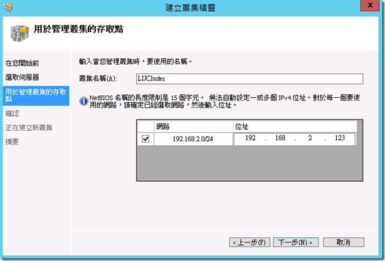
Task: Select the 正在建立新叢集 step
Action: tap(29, 128)
